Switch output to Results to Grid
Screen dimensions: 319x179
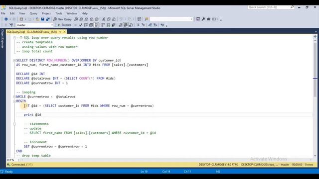(126, 25)
